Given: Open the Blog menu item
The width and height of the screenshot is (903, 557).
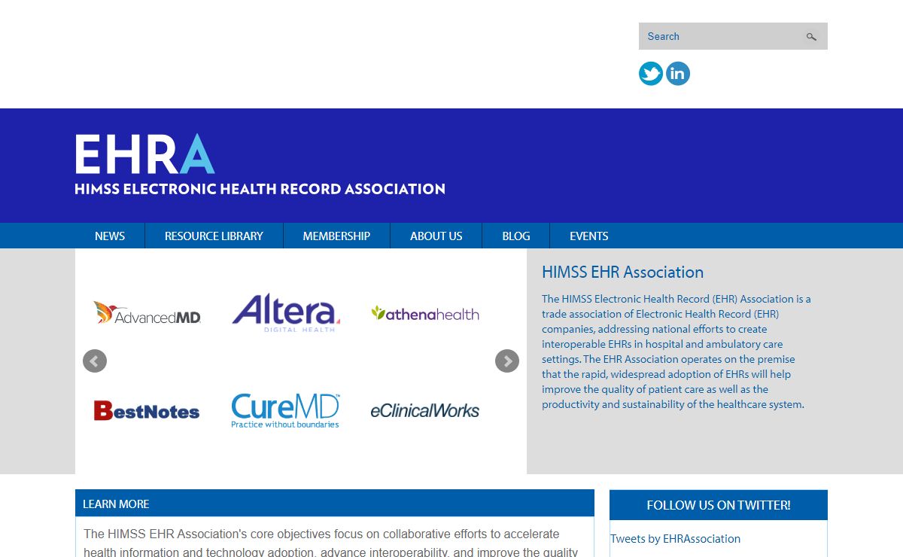Looking at the screenshot, I should tap(516, 236).
